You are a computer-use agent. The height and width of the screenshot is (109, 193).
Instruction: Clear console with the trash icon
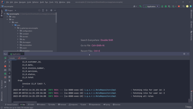tap(9, 81)
